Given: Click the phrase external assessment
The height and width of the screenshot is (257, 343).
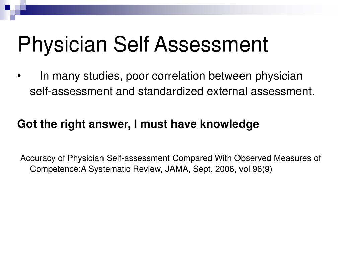Looking at the screenshot, I should point(260,91).
